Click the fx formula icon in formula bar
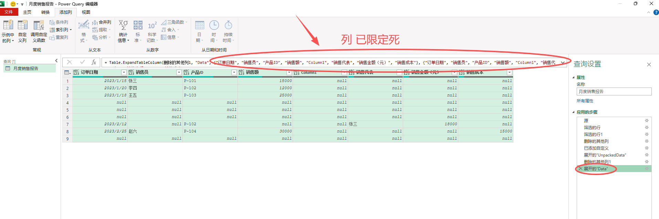The width and height of the screenshot is (659, 219). 94,62
